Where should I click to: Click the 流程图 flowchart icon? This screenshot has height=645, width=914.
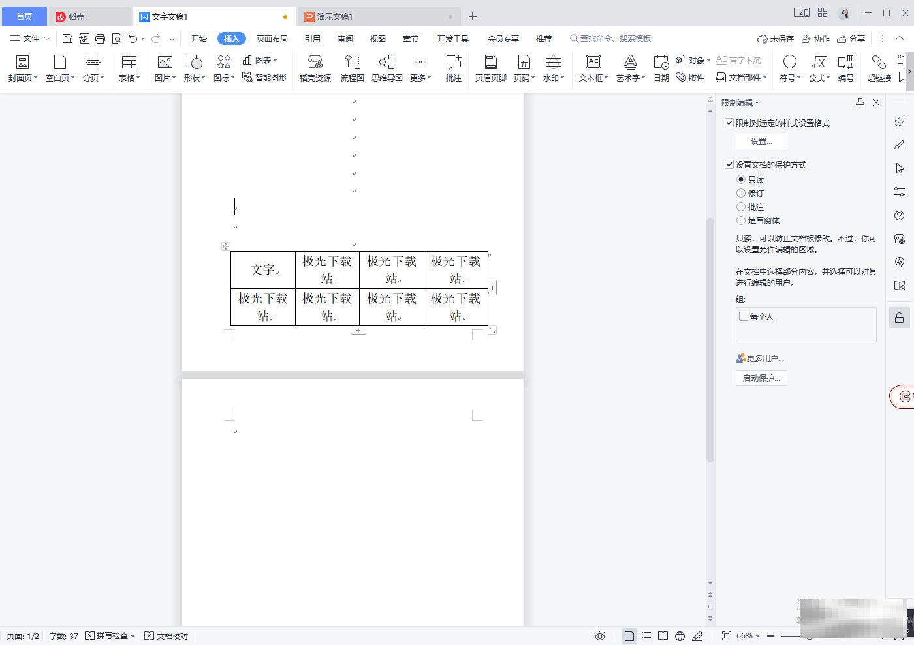point(352,68)
